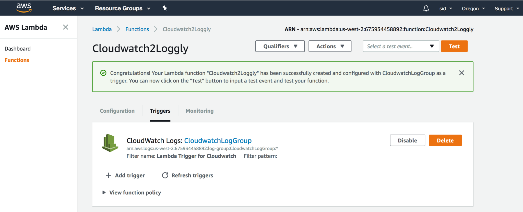
Task: Switch to the Configuration tab
Action: point(117,111)
